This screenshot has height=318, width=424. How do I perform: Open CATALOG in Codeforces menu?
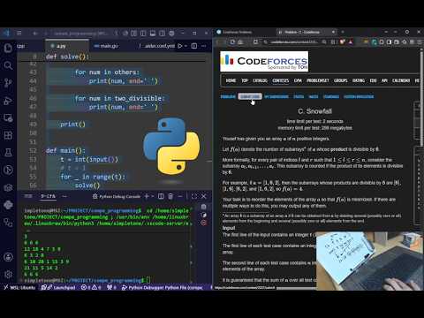(261, 80)
